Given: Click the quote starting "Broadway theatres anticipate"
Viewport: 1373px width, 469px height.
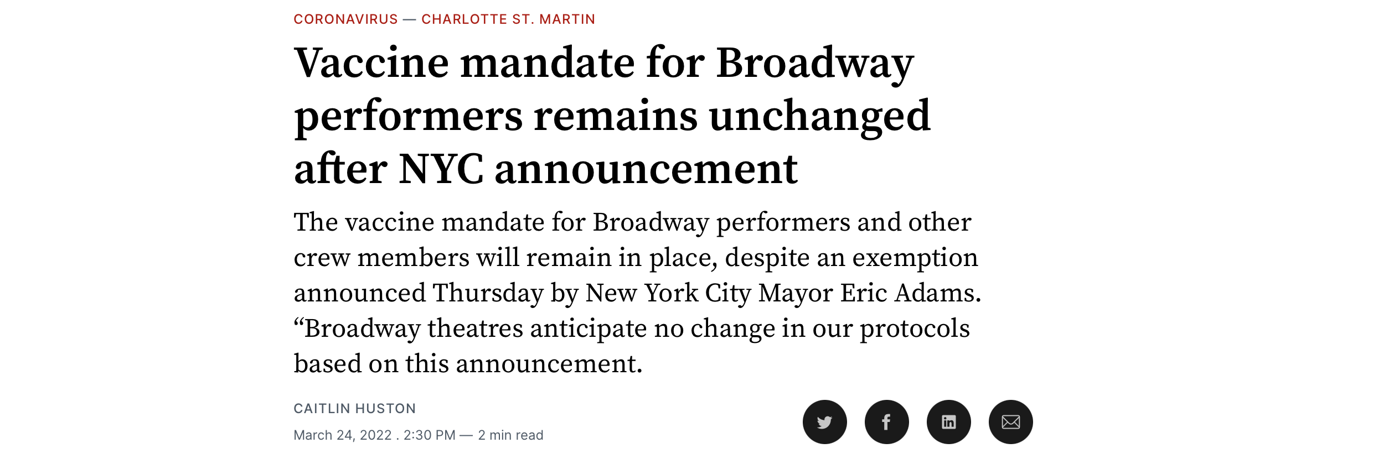Looking at the screenshot, I should (x=631, y=329).
